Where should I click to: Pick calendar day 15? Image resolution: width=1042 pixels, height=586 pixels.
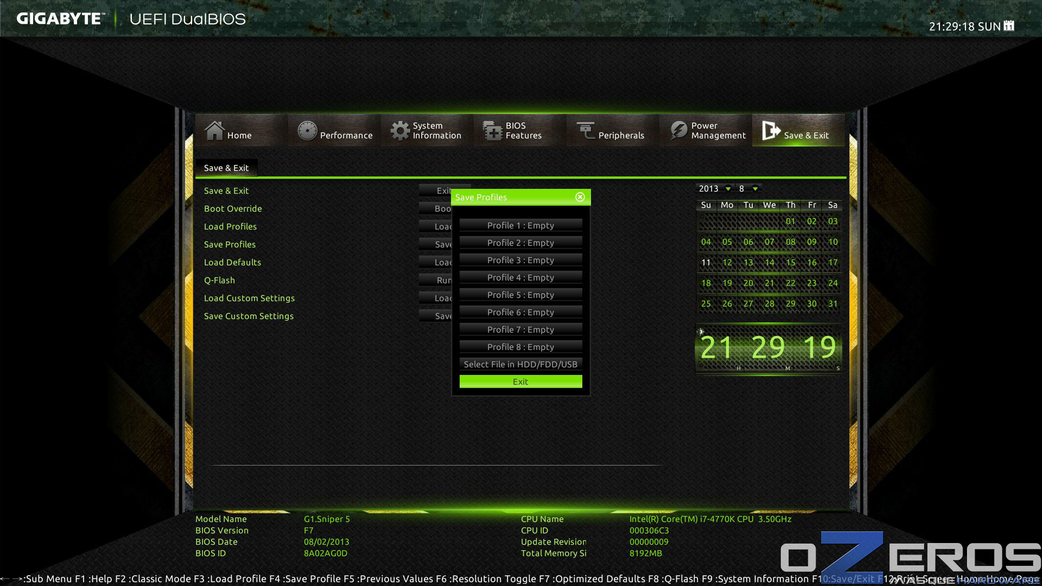pyautogui.click(x=791, y=263)
